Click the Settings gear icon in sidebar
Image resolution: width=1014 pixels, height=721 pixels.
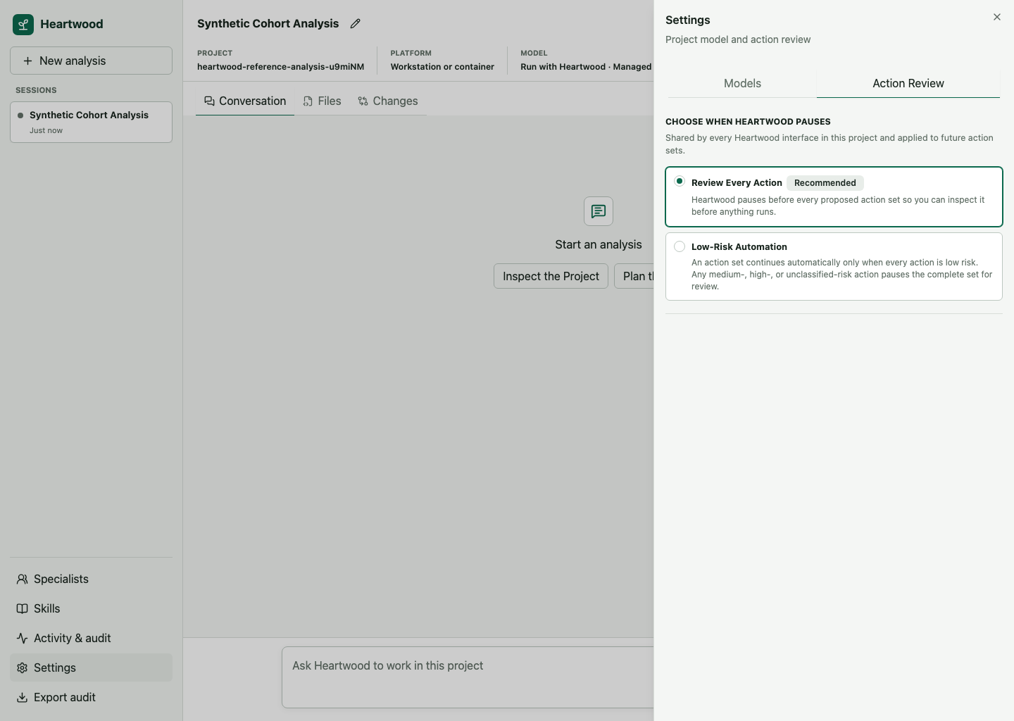click(23, 667)
